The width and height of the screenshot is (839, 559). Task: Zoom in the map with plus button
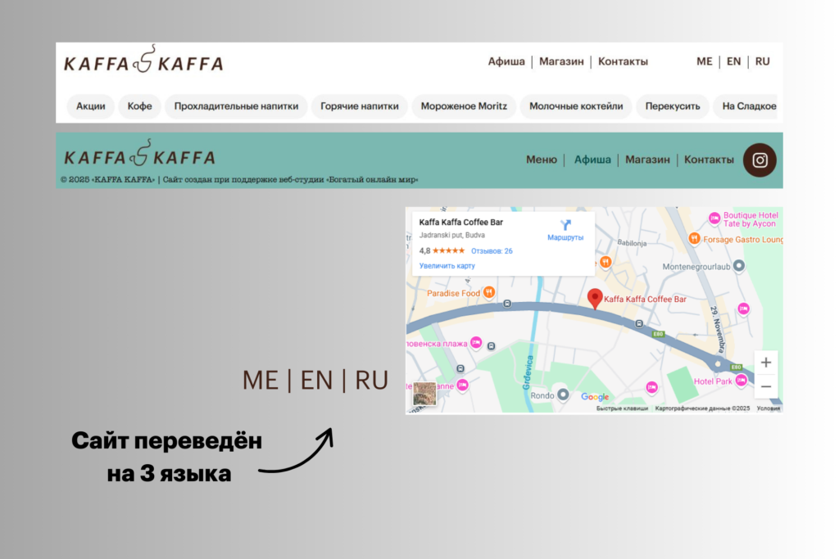766,363
